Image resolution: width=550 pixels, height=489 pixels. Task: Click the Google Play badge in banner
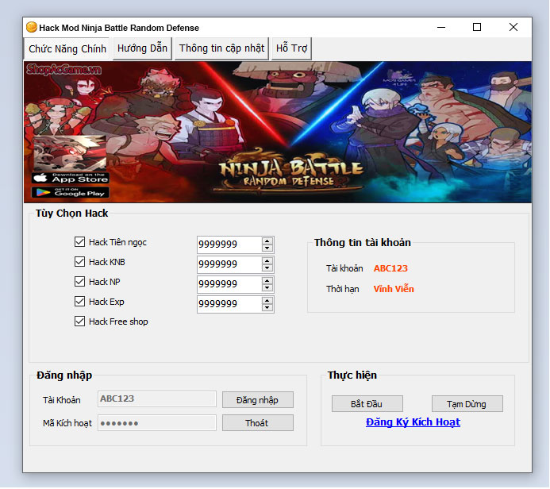[x=70, y=193]
